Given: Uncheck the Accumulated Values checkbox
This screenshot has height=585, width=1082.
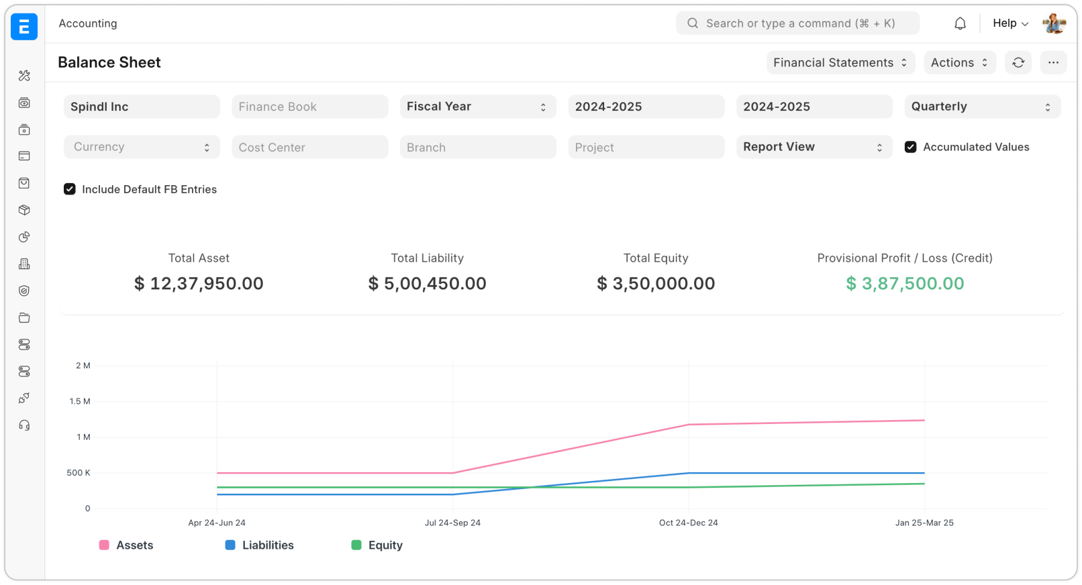Looking at the screenshot, I should 910,147.
